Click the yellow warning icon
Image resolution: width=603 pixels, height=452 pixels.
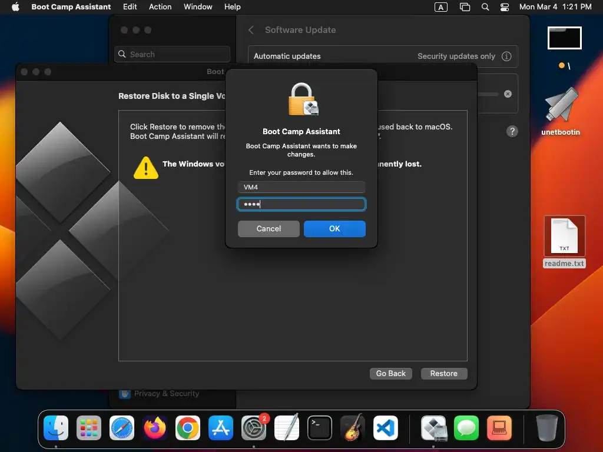click(x=146, y=168)
